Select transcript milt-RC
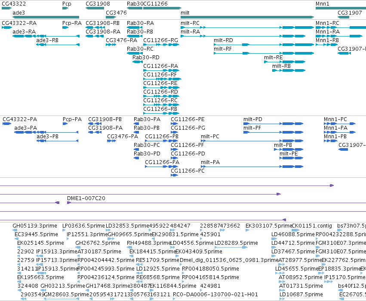Image resolution: width=366 pixels, height=301 pixels. tap(247, 27)
